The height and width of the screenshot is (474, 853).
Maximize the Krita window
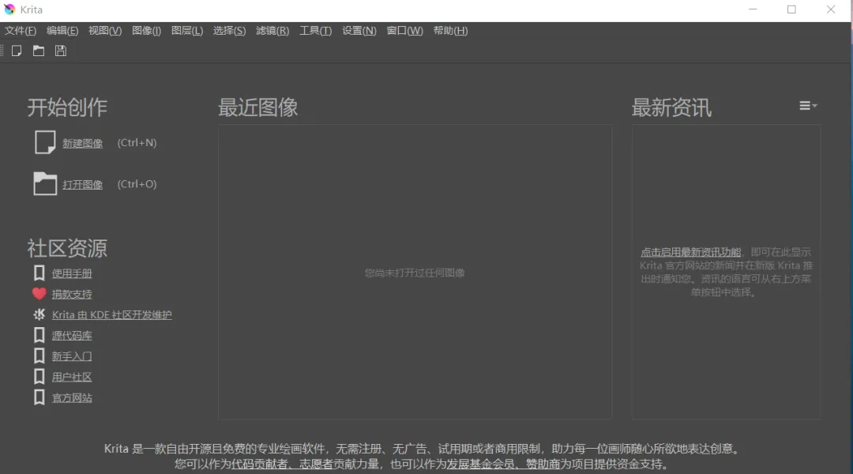click(x=791, y=9)
